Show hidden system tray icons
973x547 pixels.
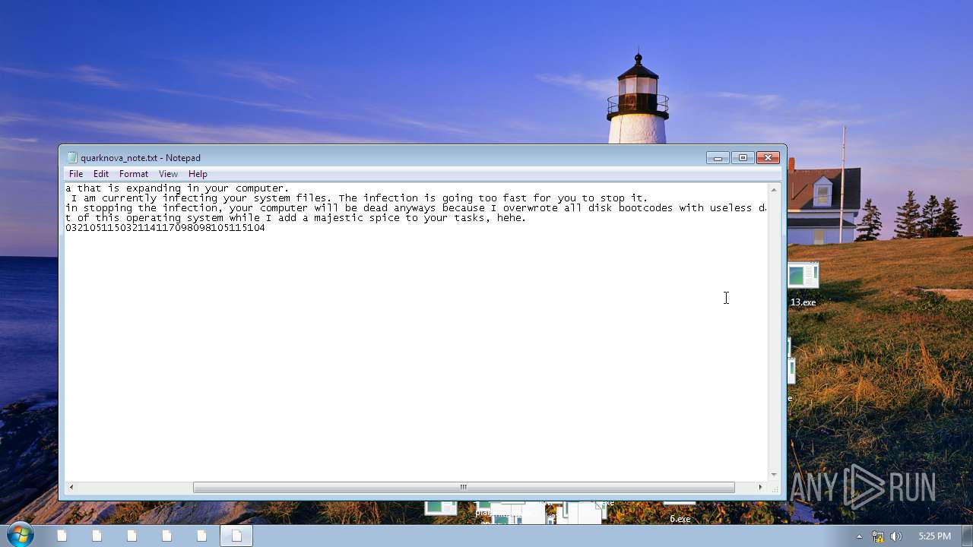[860, 536]
